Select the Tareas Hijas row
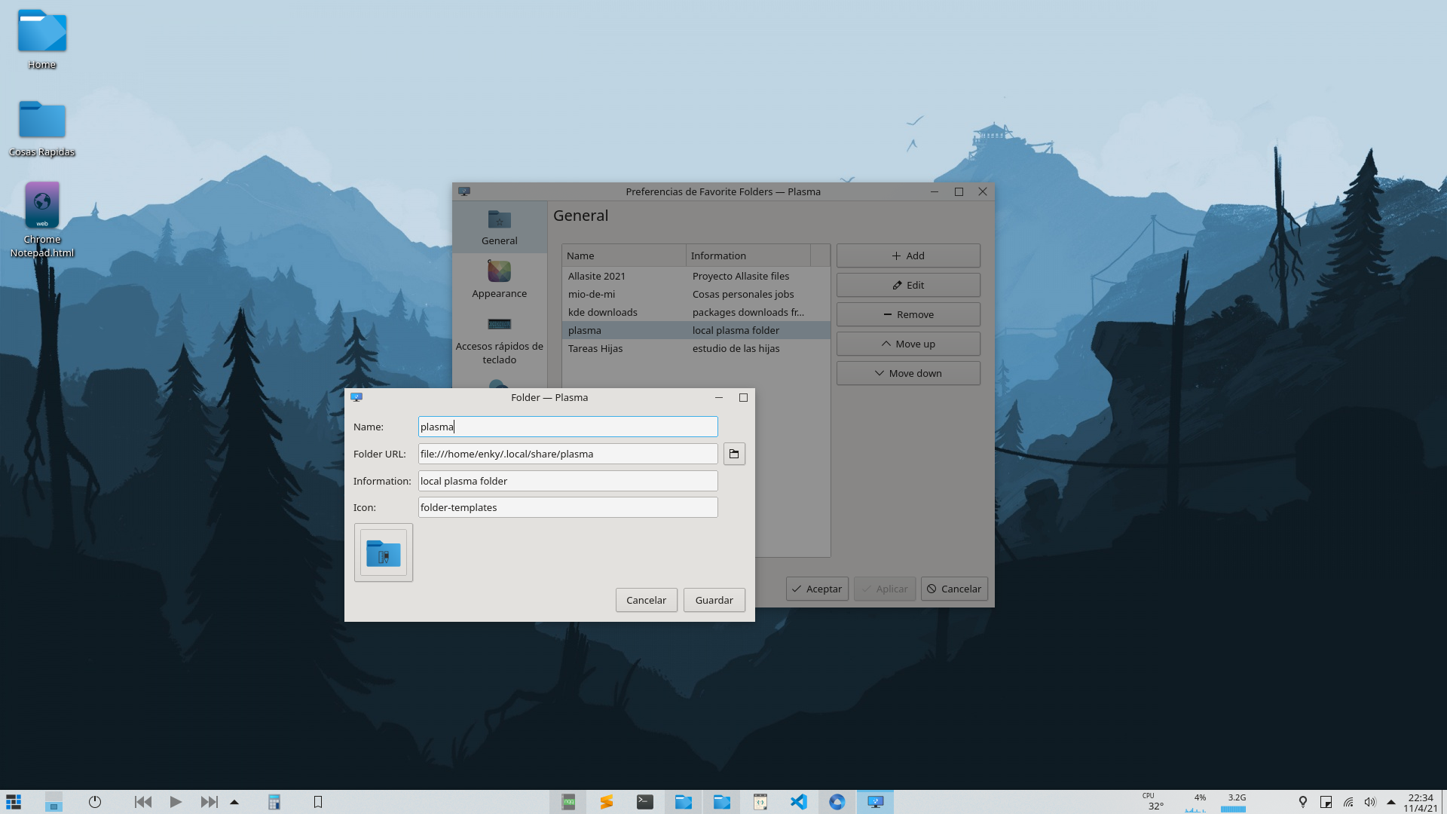This screenshot has width=1447, height=814. 696,348
